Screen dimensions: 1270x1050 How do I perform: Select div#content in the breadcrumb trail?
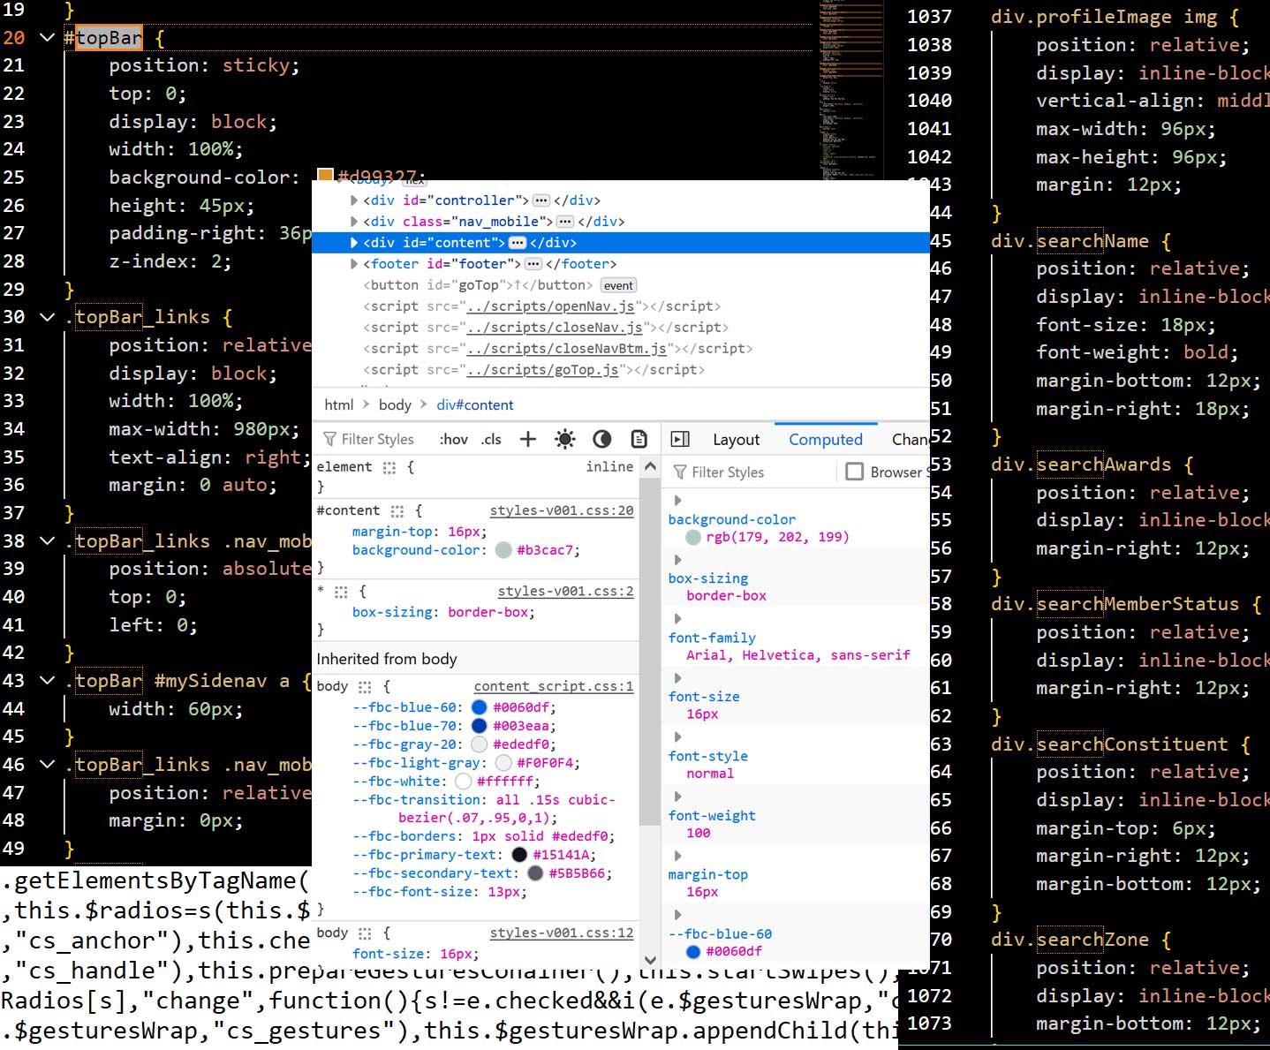[475, 404]
